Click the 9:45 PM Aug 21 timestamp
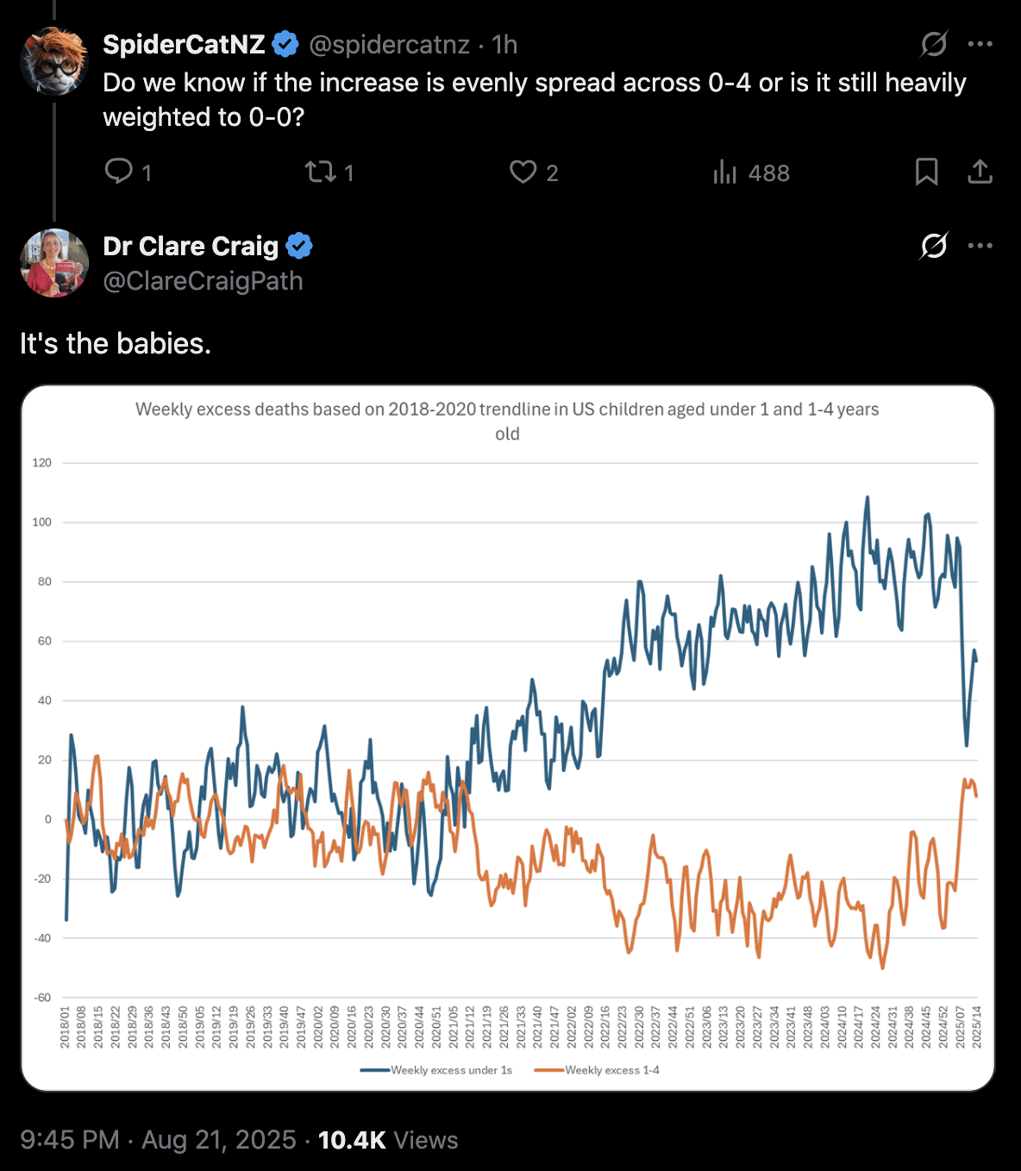1021x1171 pixels. pos(158,1140)
